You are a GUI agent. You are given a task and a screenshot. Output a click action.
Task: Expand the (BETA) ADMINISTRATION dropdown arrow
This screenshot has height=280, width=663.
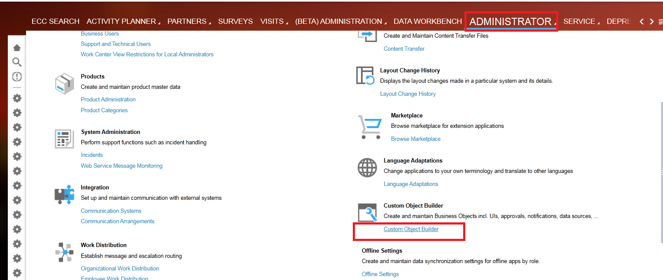385,23
